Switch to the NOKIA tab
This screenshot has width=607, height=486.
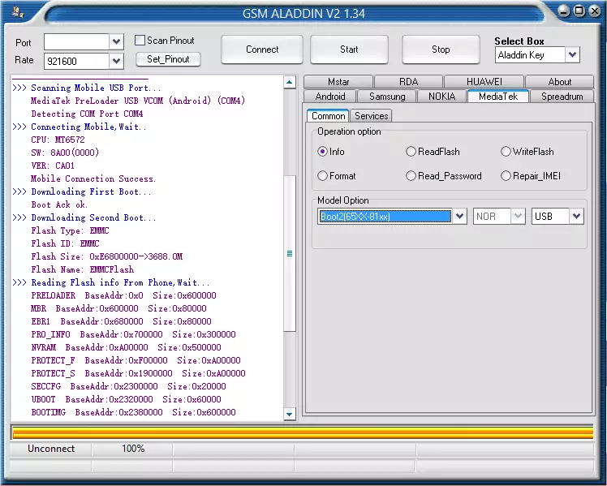tap(441, 96)
